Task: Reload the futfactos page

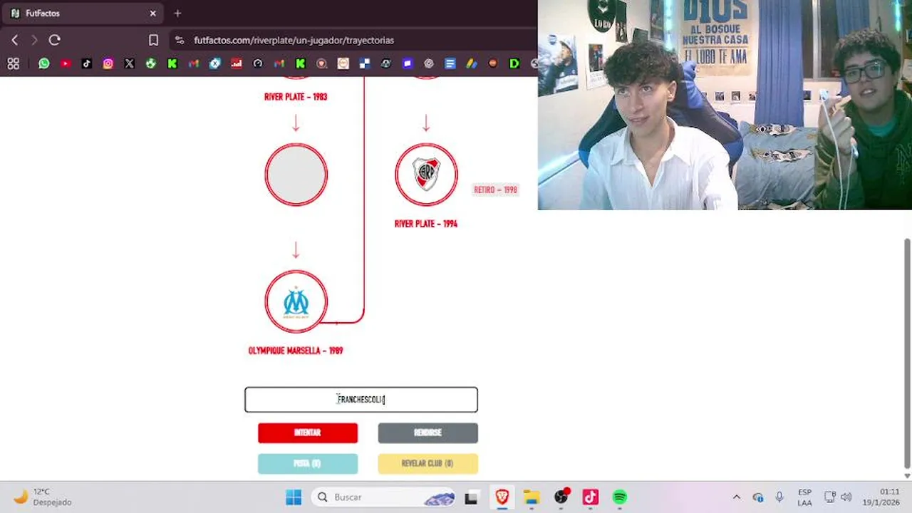Action: (x=55, y=41)
